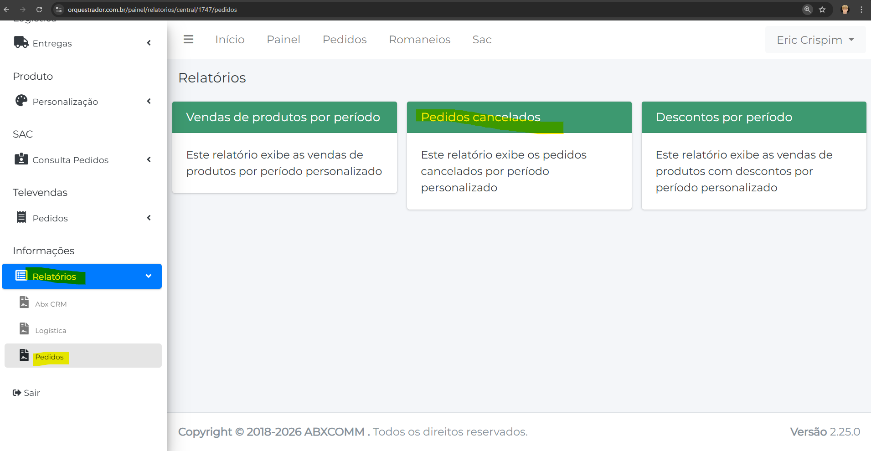This screenshot has width=871, height=451.
Task: Click the Abx CRM report file icon
Action: (x=24, y=302)
